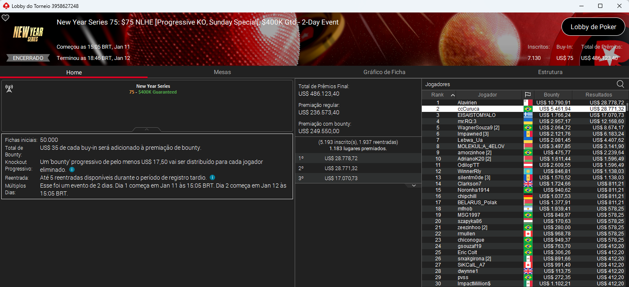
Task: Select the player row Alavirien
Action: 488,102
